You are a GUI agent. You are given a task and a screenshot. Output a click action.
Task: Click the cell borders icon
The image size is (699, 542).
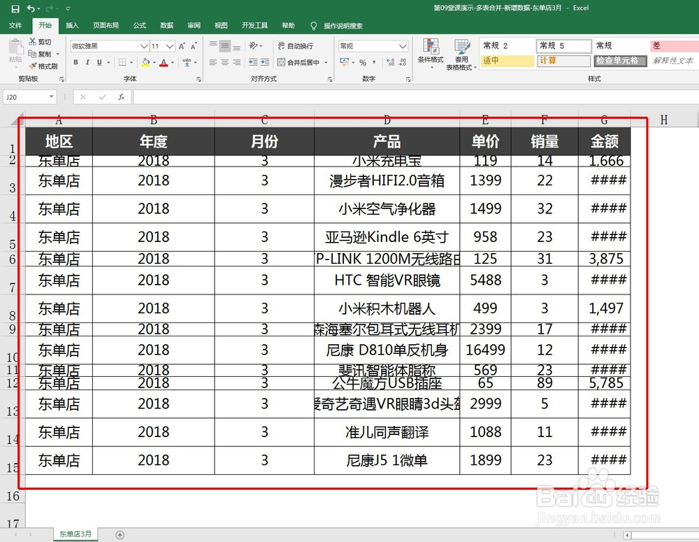(x=122, y=62)
